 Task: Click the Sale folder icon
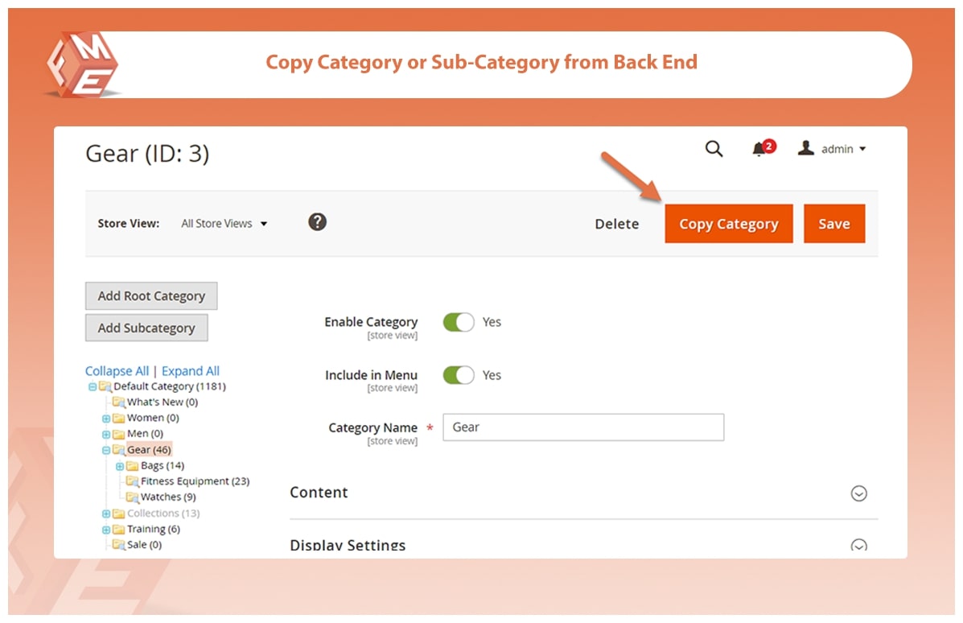(x=118, y=545)
